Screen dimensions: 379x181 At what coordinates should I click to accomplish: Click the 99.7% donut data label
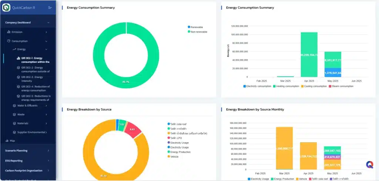(x=126, y=82)
